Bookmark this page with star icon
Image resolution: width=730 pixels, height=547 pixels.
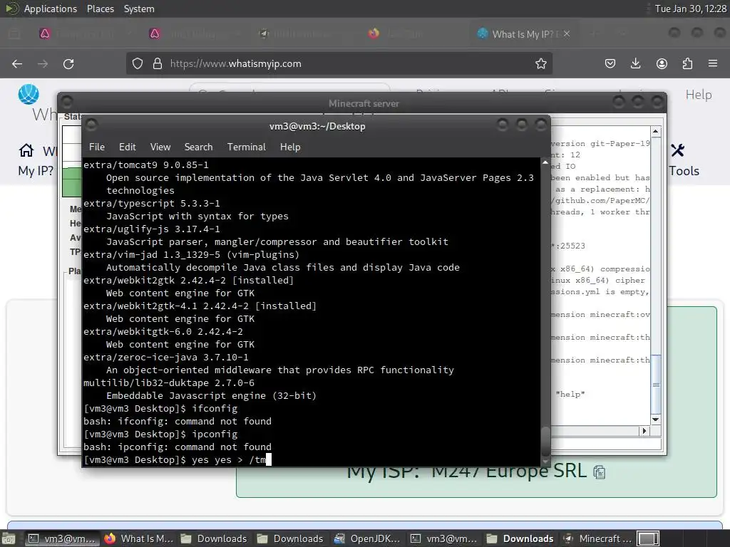[540, 63]
